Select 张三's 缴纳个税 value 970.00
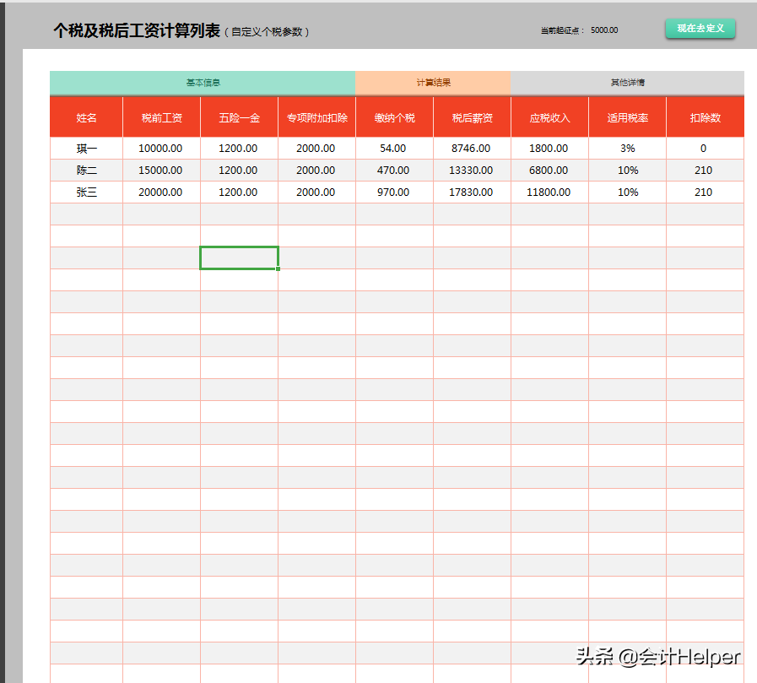Screen dimensions: 757x683 click(393, 192)
